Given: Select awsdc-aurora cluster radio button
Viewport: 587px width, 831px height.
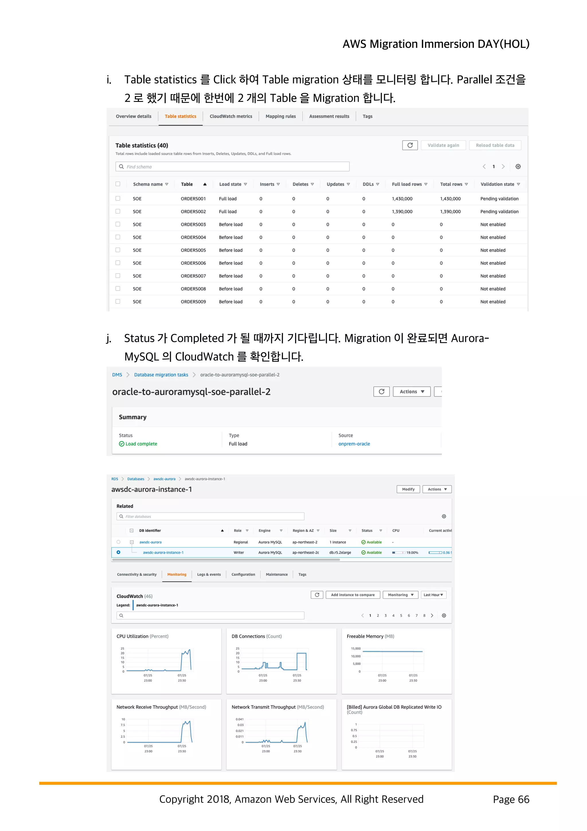Looking at the screenshot, I should pos(118,542).
